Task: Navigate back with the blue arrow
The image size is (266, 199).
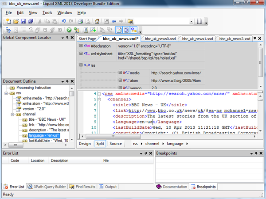Action: pyautogui.click(x=113, y=21)
